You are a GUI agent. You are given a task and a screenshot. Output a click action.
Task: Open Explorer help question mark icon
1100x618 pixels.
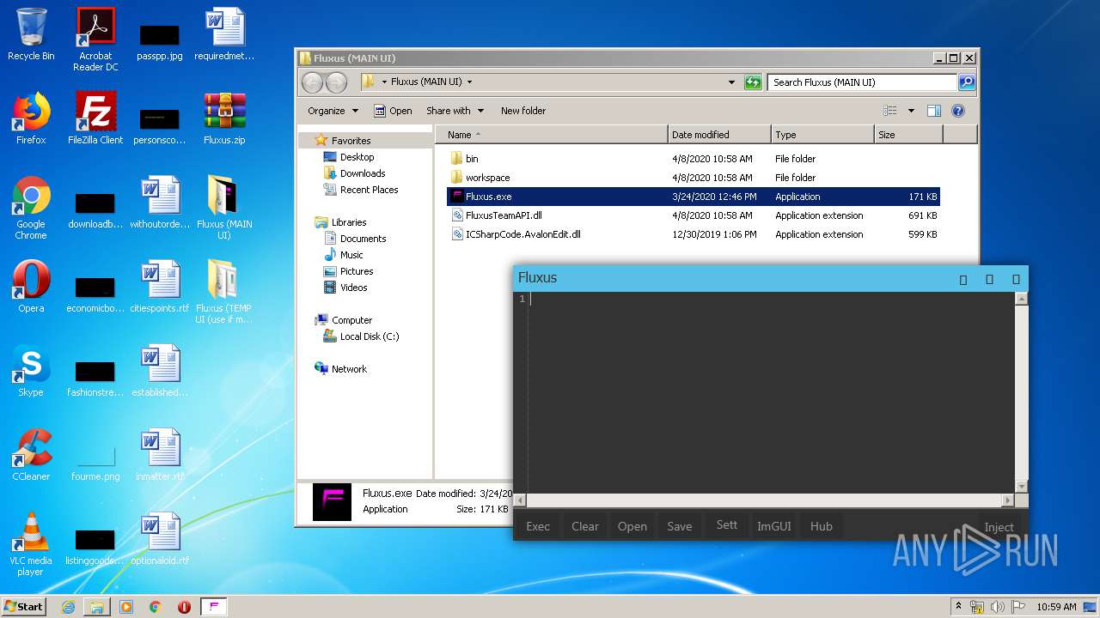point(958,111)
